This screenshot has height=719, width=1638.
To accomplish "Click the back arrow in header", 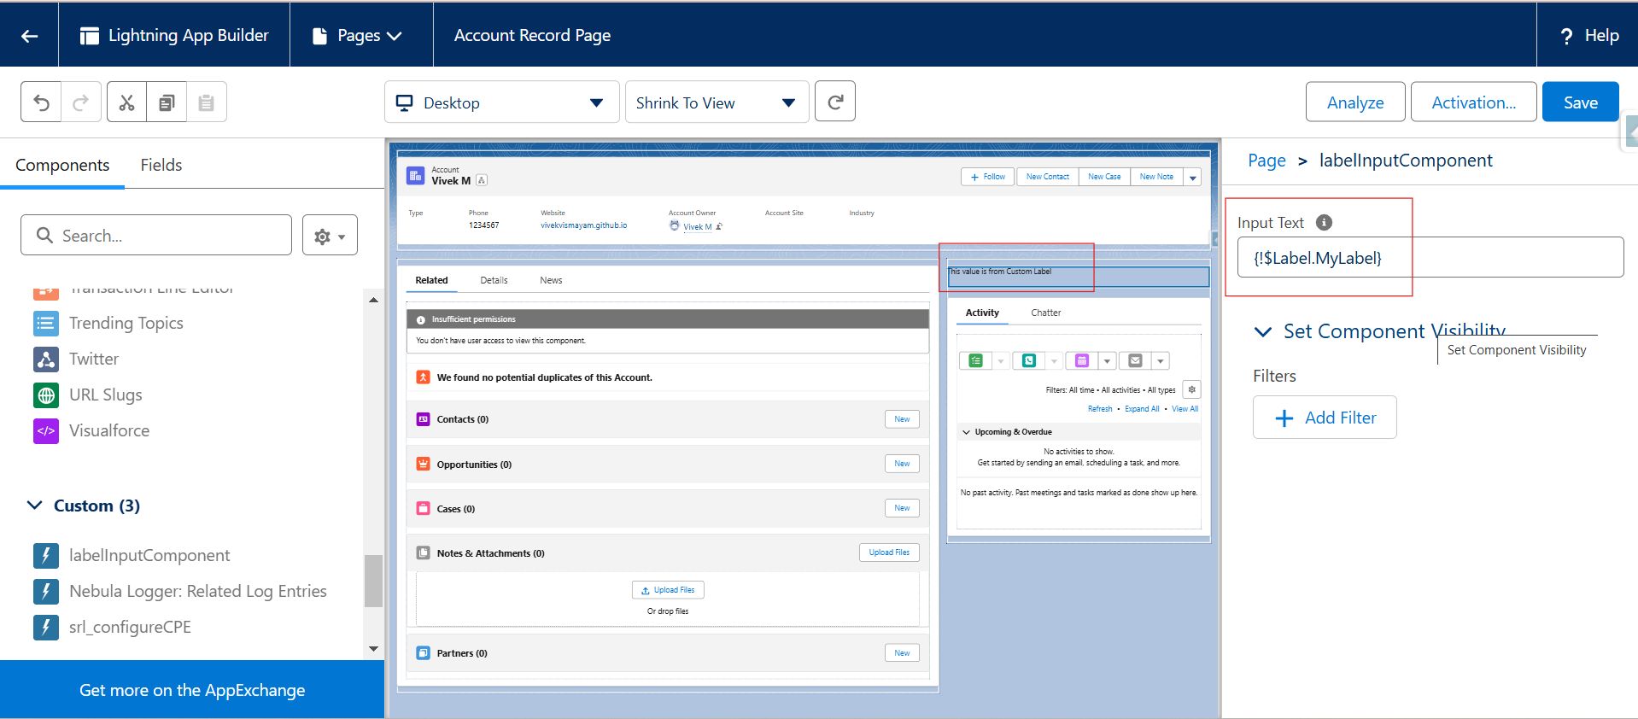I will coord(29,35).
